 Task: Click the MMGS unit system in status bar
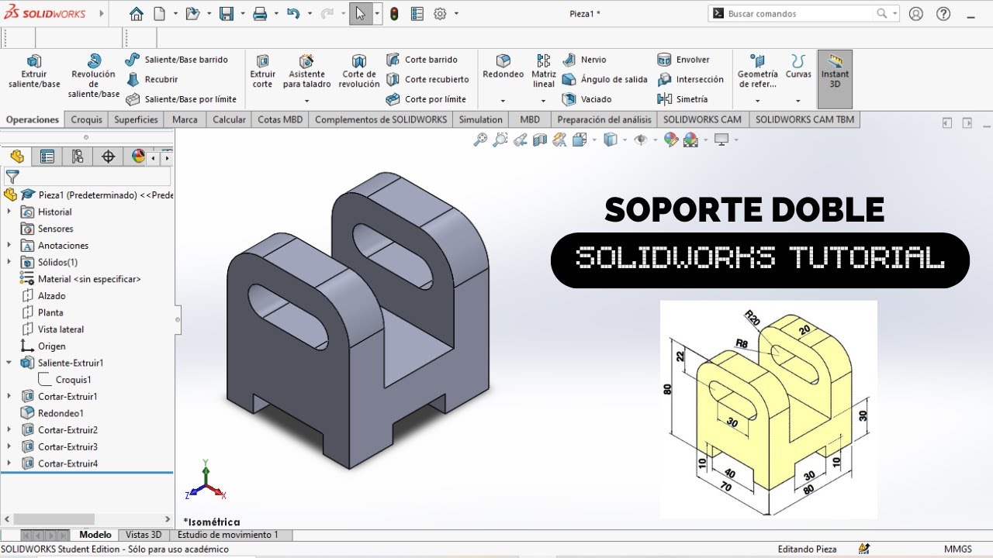(957, 549)
